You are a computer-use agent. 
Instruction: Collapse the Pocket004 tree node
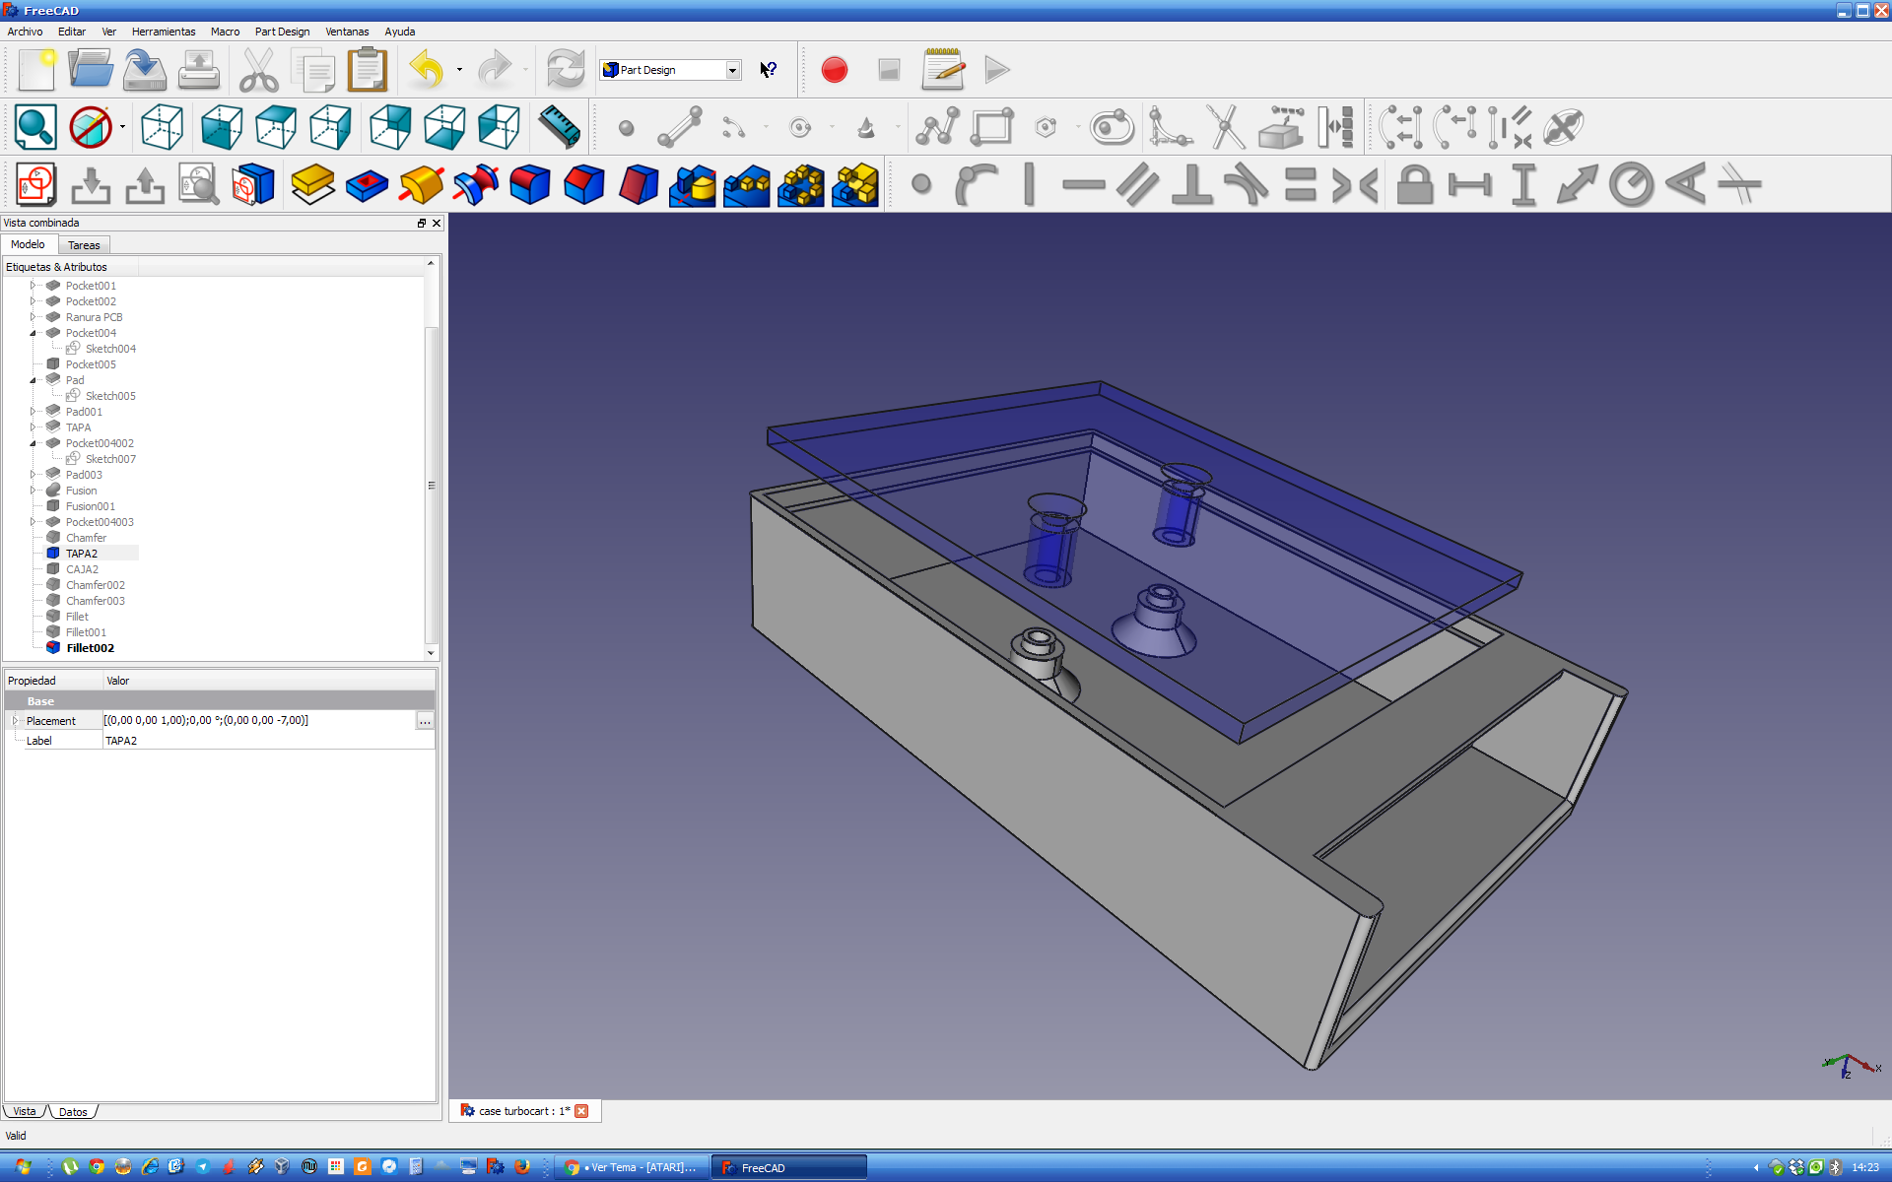click(33, 333)
